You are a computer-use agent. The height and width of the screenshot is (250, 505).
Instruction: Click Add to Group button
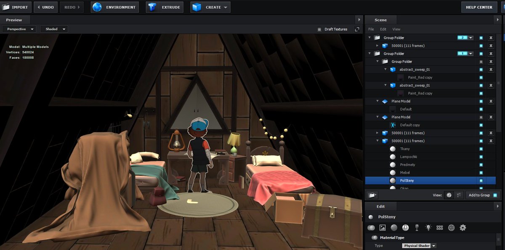click(482, 195)
